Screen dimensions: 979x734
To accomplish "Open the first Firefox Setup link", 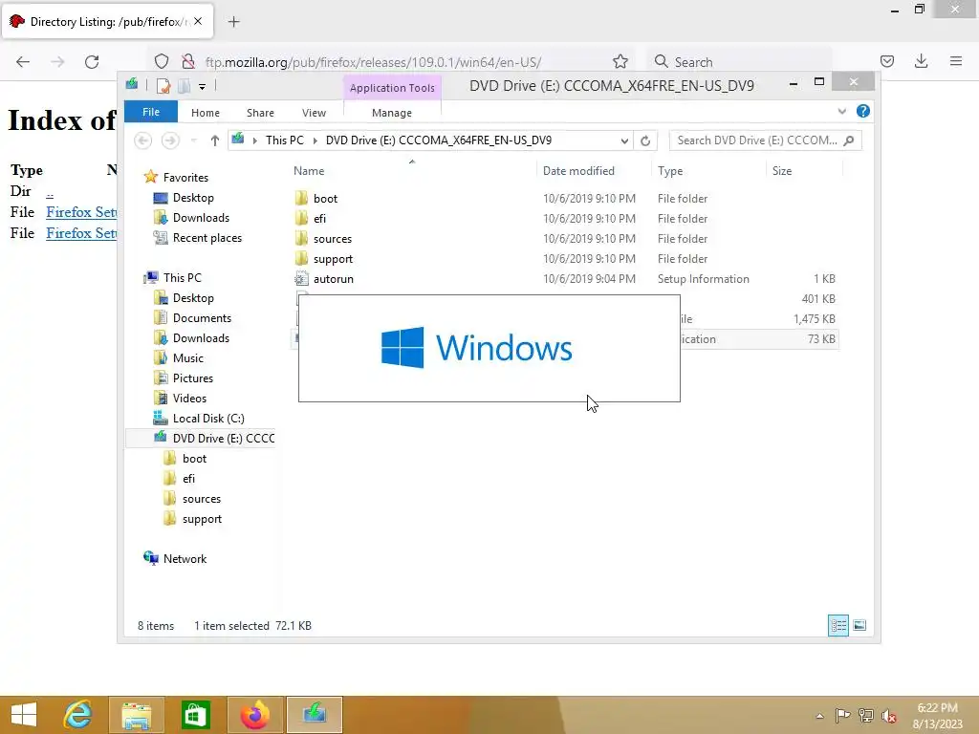I will click(81, 212).
